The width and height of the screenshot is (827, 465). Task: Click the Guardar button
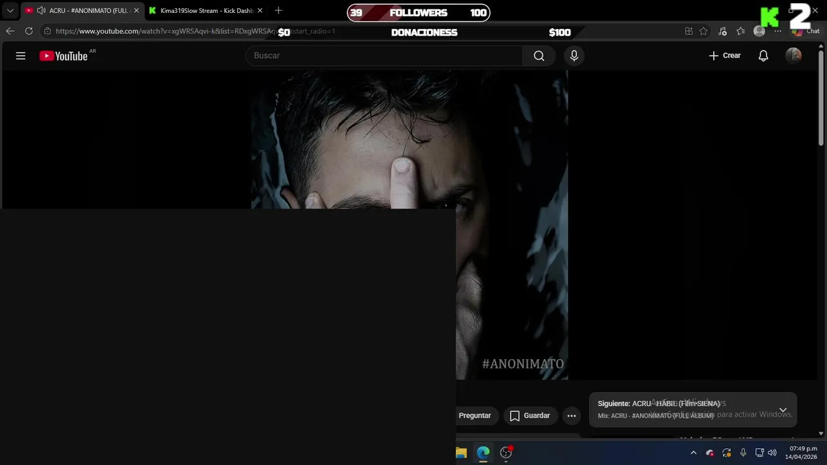(530, 416)
